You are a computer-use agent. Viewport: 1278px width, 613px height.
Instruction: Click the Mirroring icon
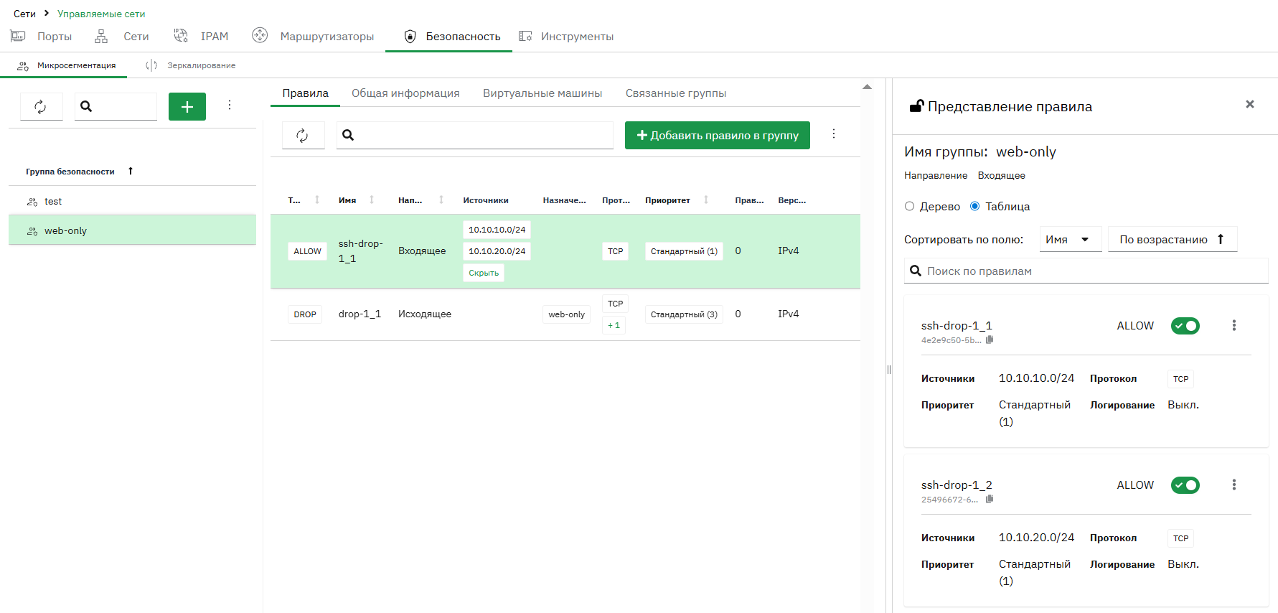coord(151,65)
